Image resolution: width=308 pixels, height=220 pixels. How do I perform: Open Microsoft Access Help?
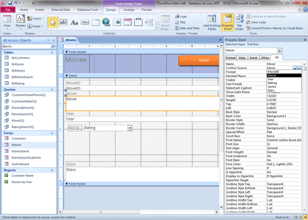click(306, 9)
